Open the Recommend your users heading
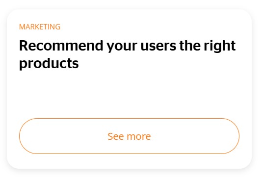Viewport: 263px width, 179px height. [128, 54]
